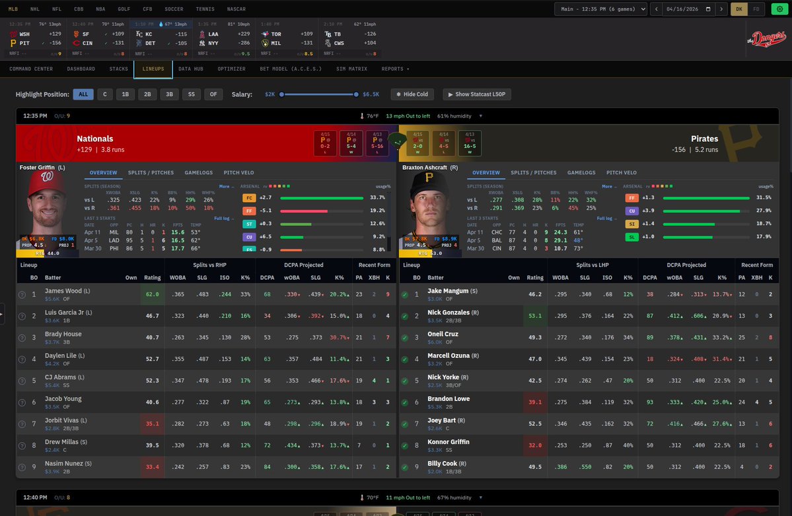Open James Wood player link

coord(63,291)
